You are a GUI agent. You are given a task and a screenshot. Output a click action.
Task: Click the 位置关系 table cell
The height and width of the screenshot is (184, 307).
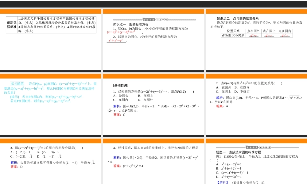pyautogui.click(x=233, y=31)
